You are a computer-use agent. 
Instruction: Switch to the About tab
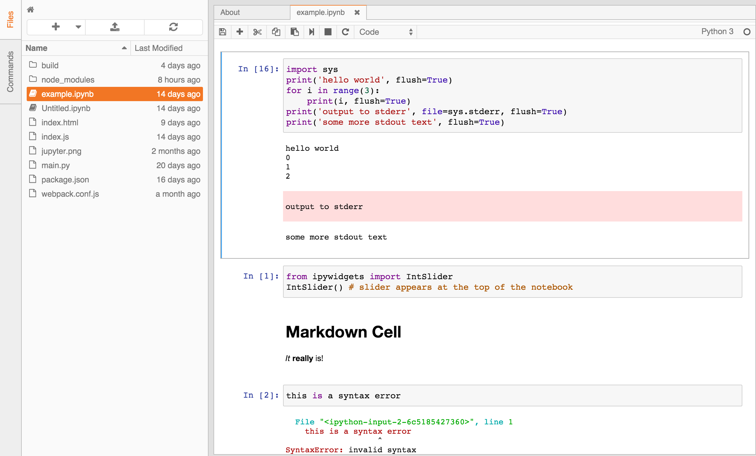230,12
